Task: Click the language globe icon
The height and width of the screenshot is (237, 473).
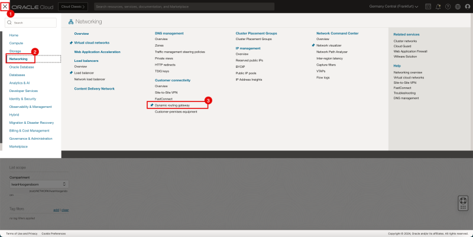Action: (x=457, y=6)
